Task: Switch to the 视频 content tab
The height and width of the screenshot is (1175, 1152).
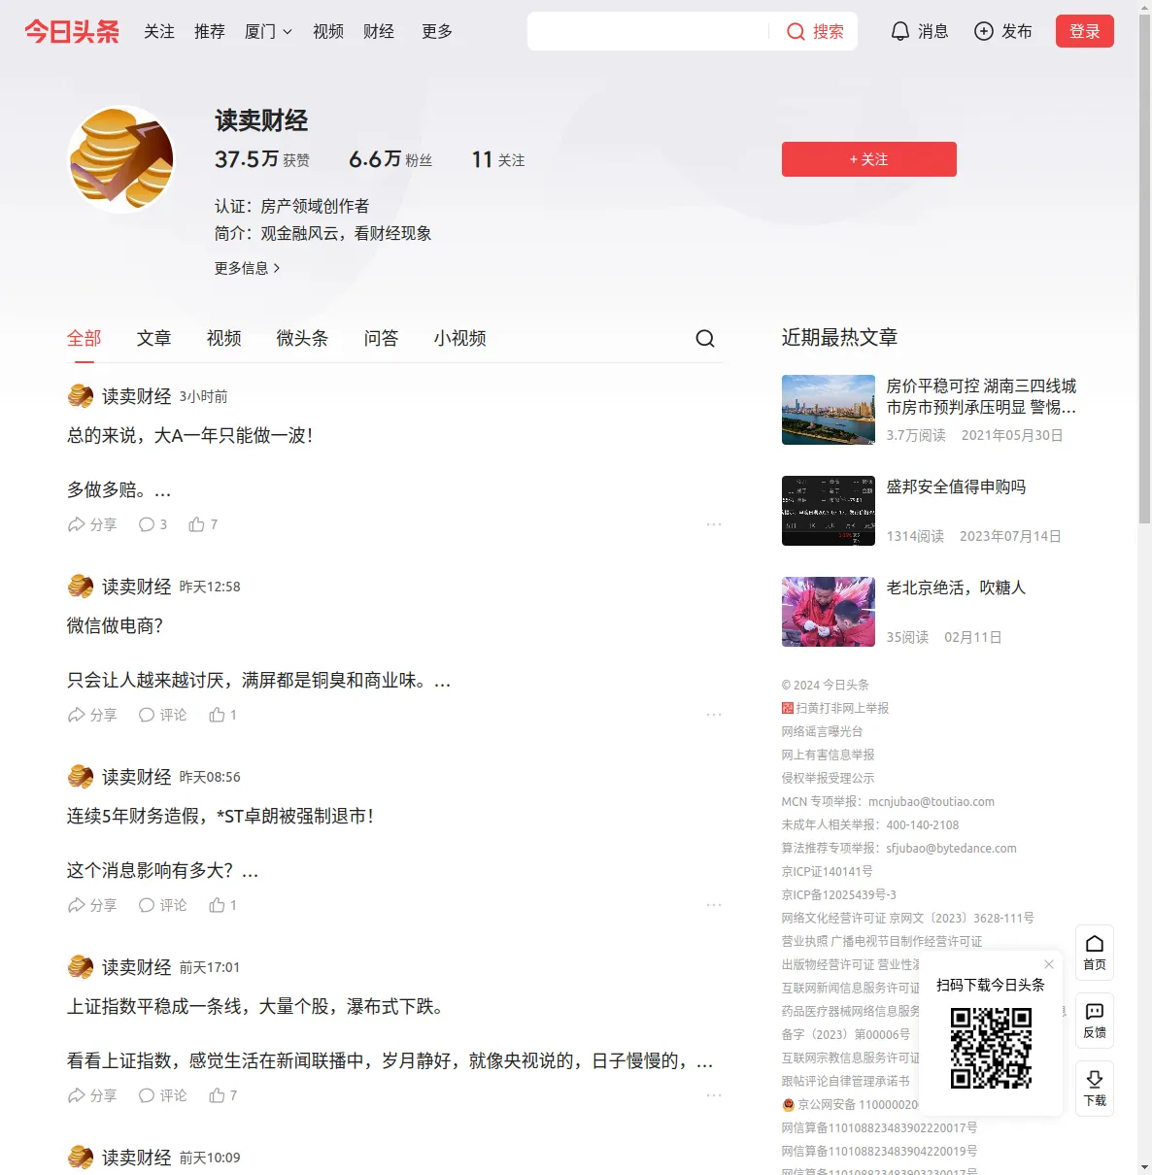Action: 224,338
